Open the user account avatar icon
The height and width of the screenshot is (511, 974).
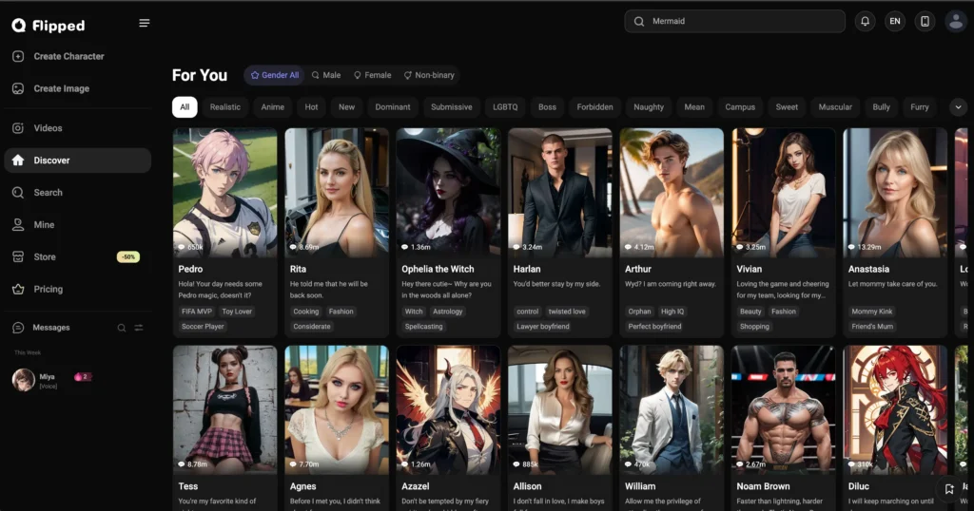point(955,21)
